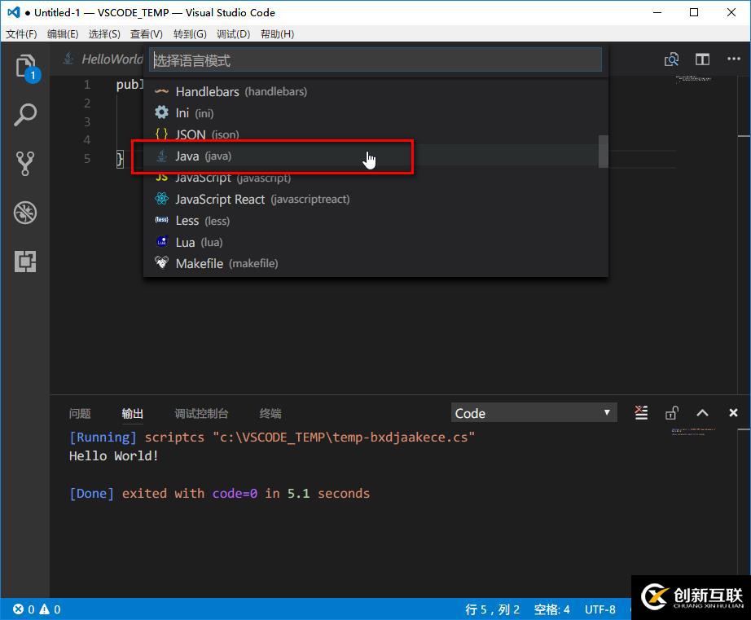Viewport: 751px width, 620px height.
Task: Open the Code output channel dropdown
Action: 534,413
